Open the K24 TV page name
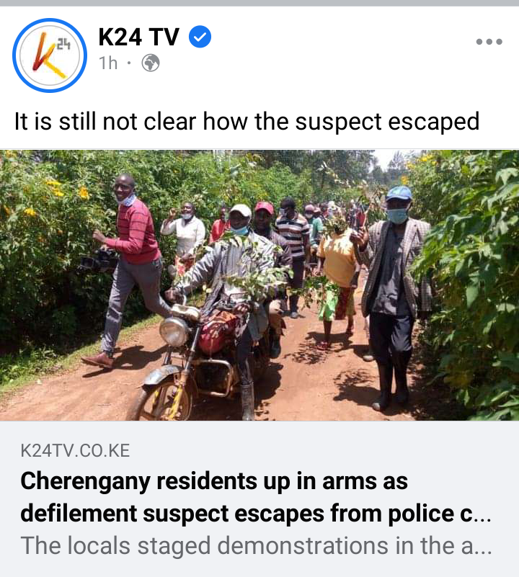The height and width of the screenshot is (577, 519). tap(139, 37)
